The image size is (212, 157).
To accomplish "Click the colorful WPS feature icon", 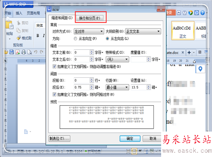I will point(190,13).
